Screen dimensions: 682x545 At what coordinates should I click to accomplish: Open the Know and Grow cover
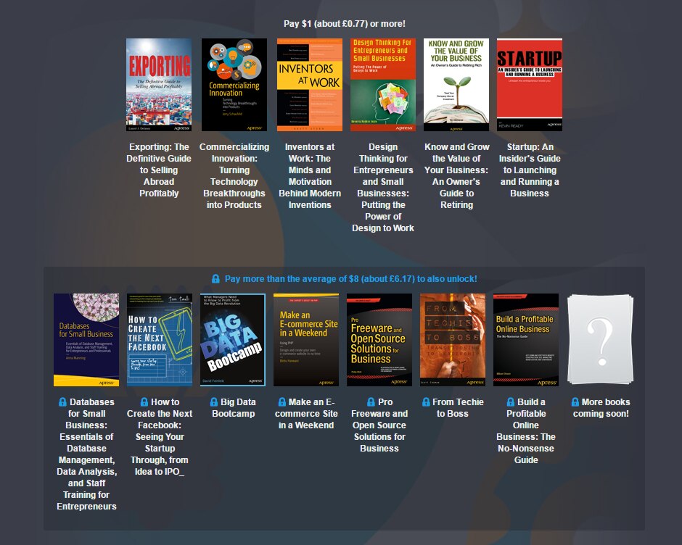(456, 85)
